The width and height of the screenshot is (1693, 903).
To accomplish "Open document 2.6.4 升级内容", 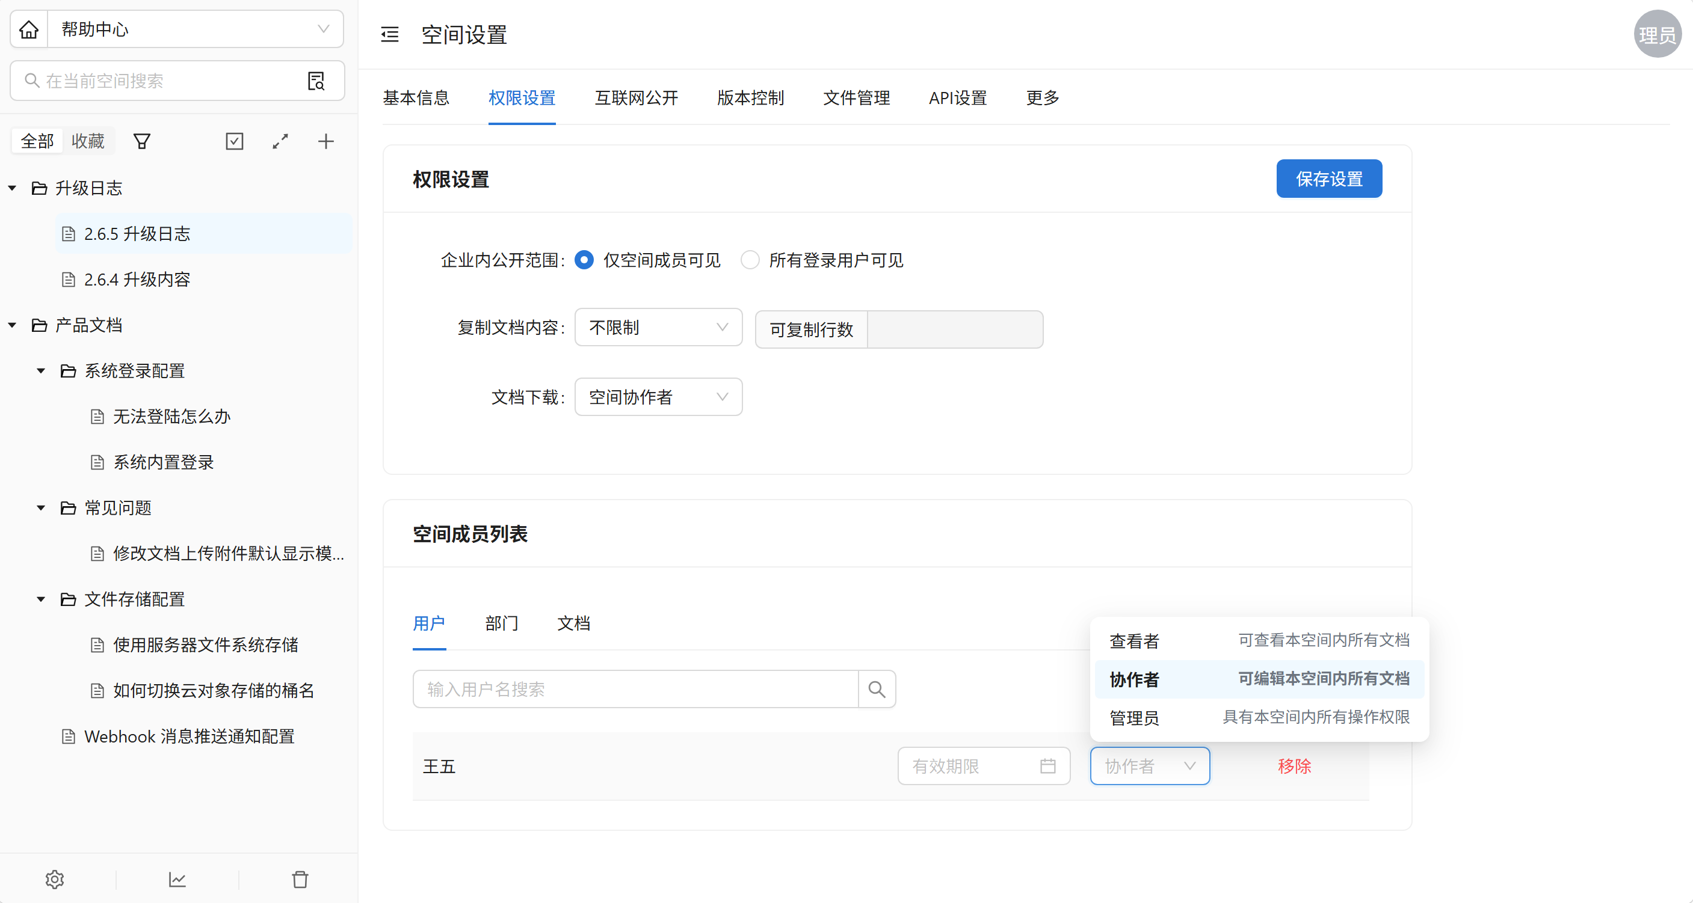I will tap(137, 280).
